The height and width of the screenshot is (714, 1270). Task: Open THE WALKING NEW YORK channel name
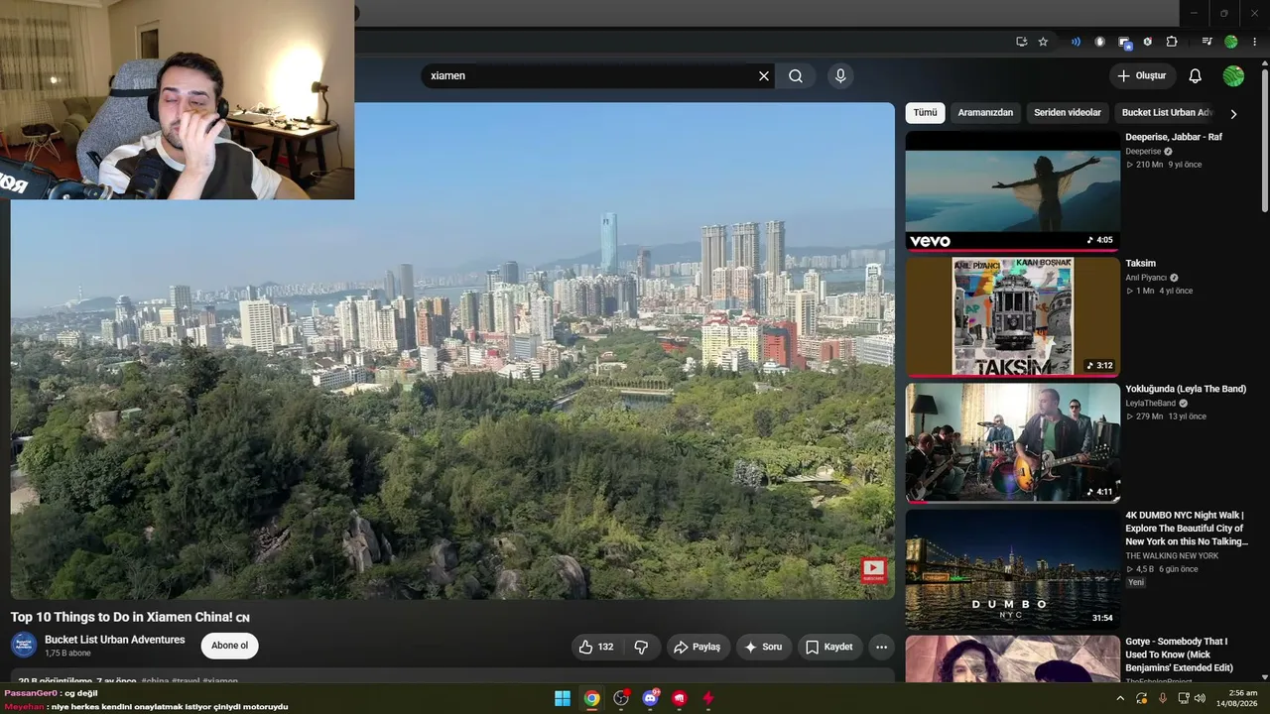(1172, 556)
